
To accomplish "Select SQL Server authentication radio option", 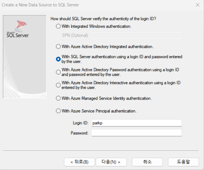I will coord(58,59).
